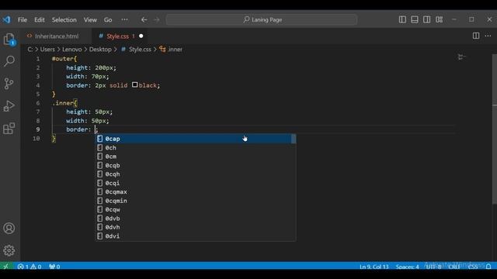Click the ports forwarded status indicator
497x279 pixels.
pyautogui.click(x=54, y=267)
